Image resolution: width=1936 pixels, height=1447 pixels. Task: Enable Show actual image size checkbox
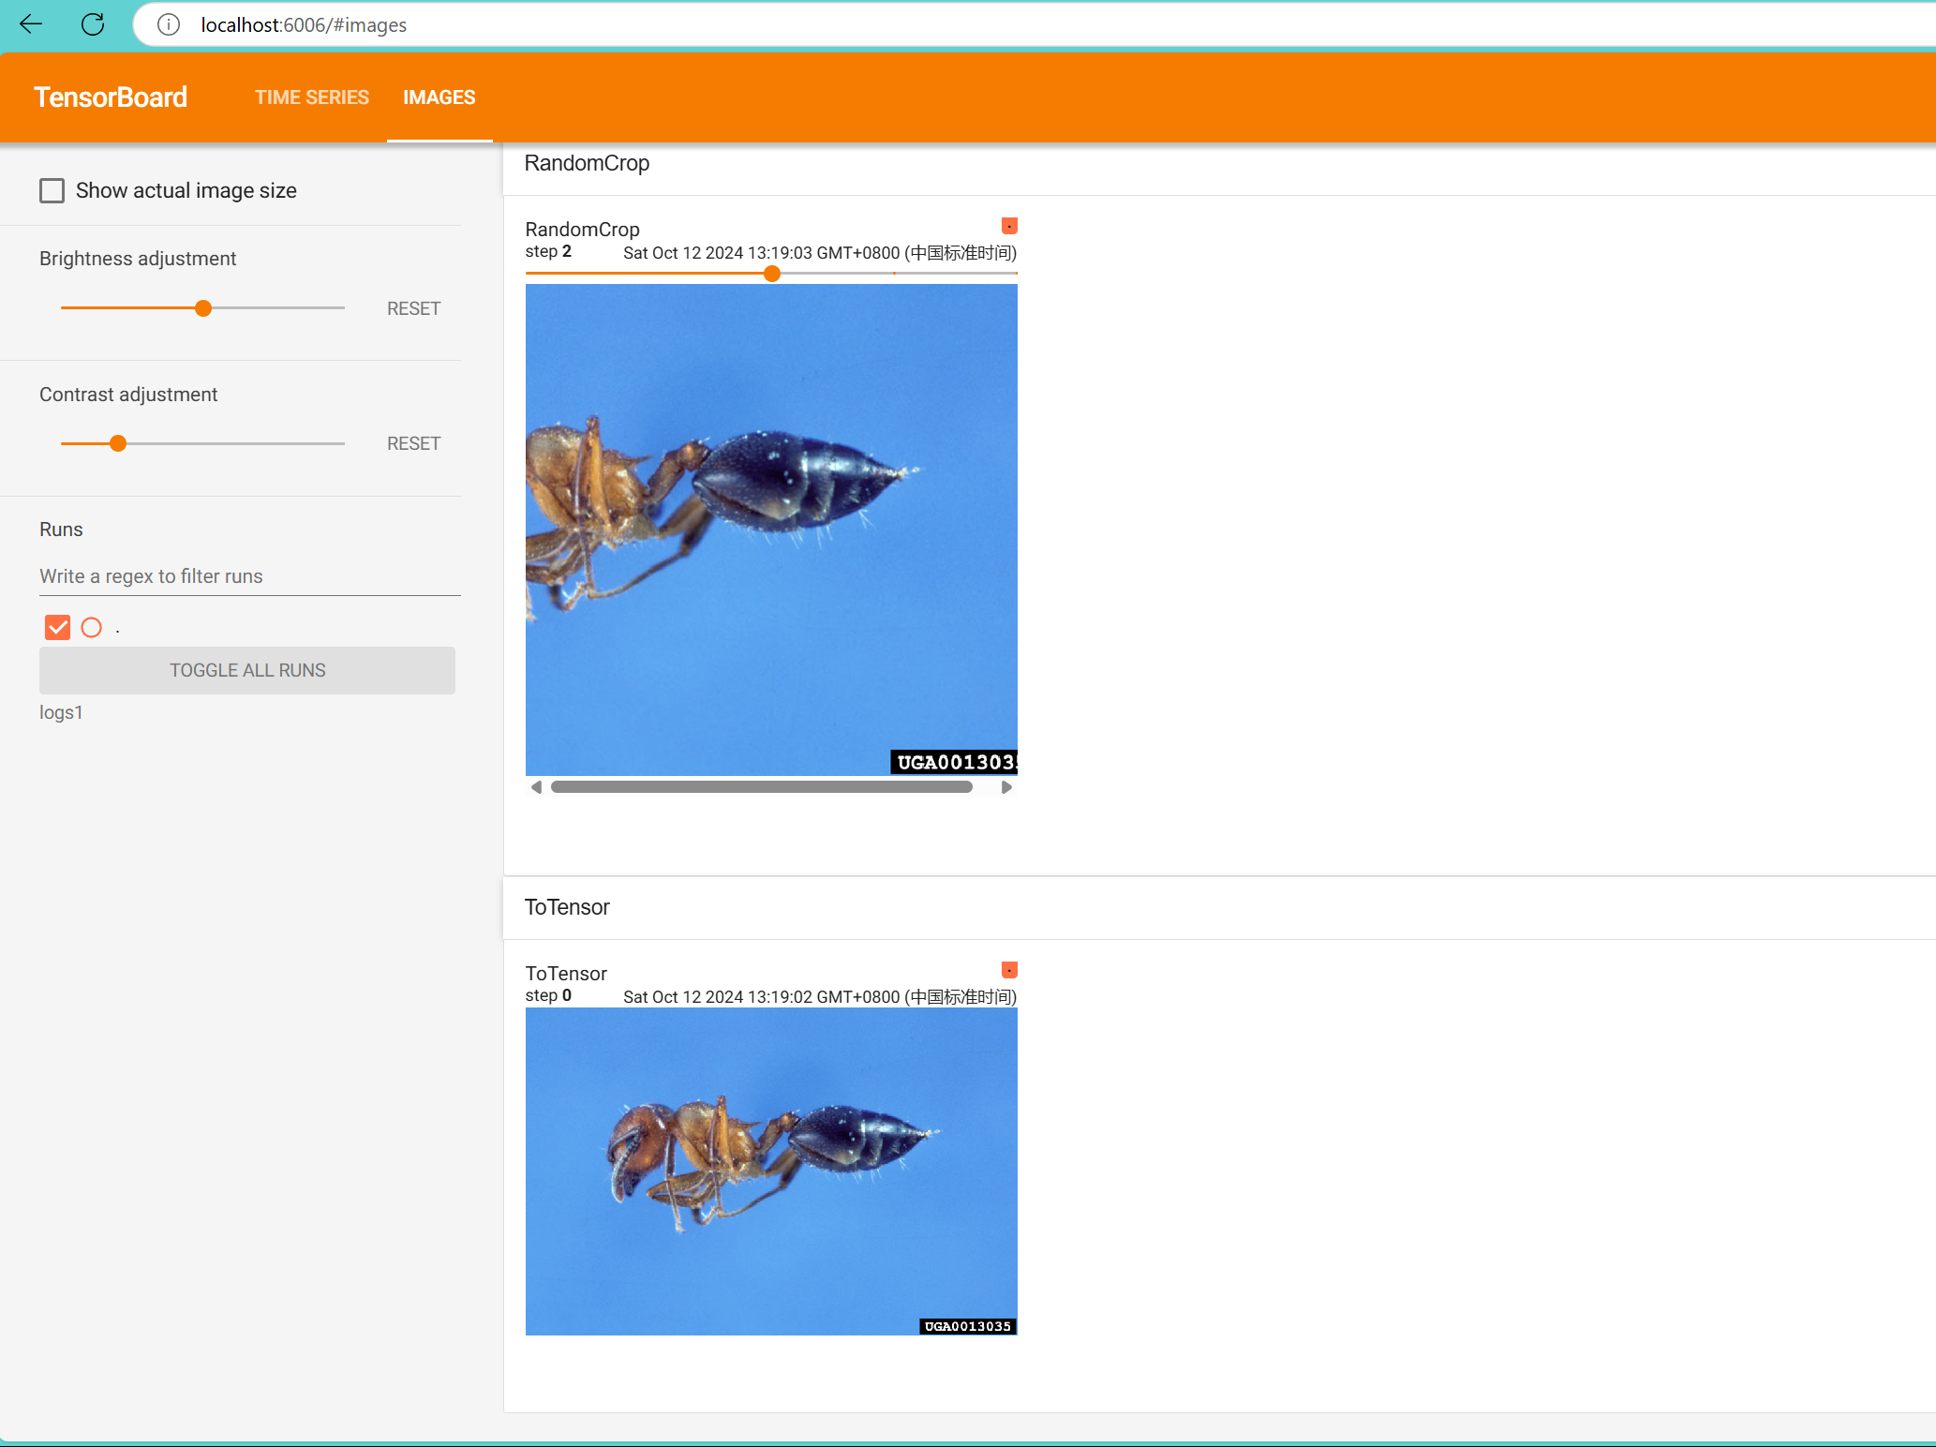(x=52, y=191)
